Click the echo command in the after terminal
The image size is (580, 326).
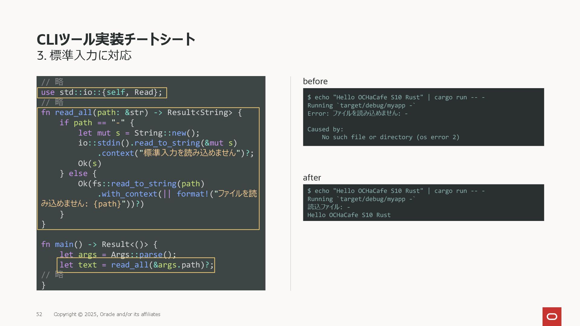pos(396,191)
